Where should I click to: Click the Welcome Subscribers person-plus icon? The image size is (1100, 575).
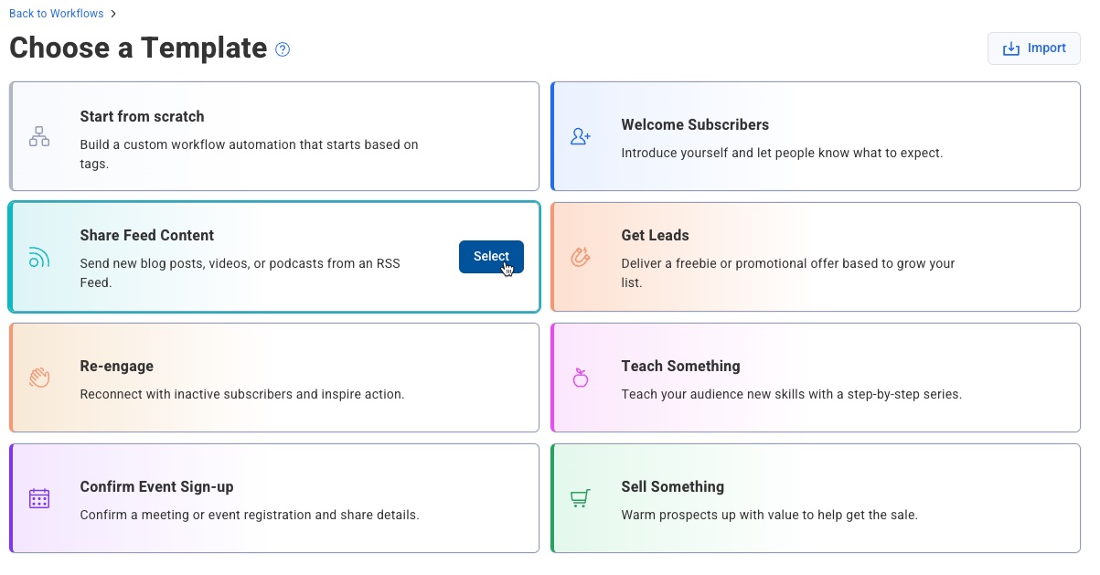pos(581,137)
